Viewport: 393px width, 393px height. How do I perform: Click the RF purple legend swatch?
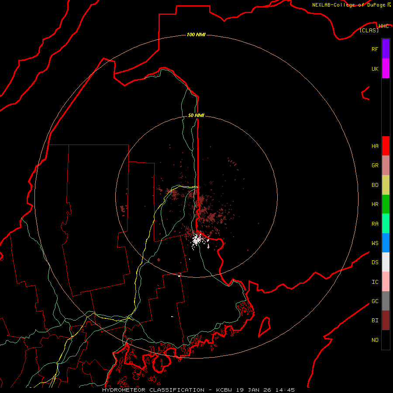tap(386, 49)
